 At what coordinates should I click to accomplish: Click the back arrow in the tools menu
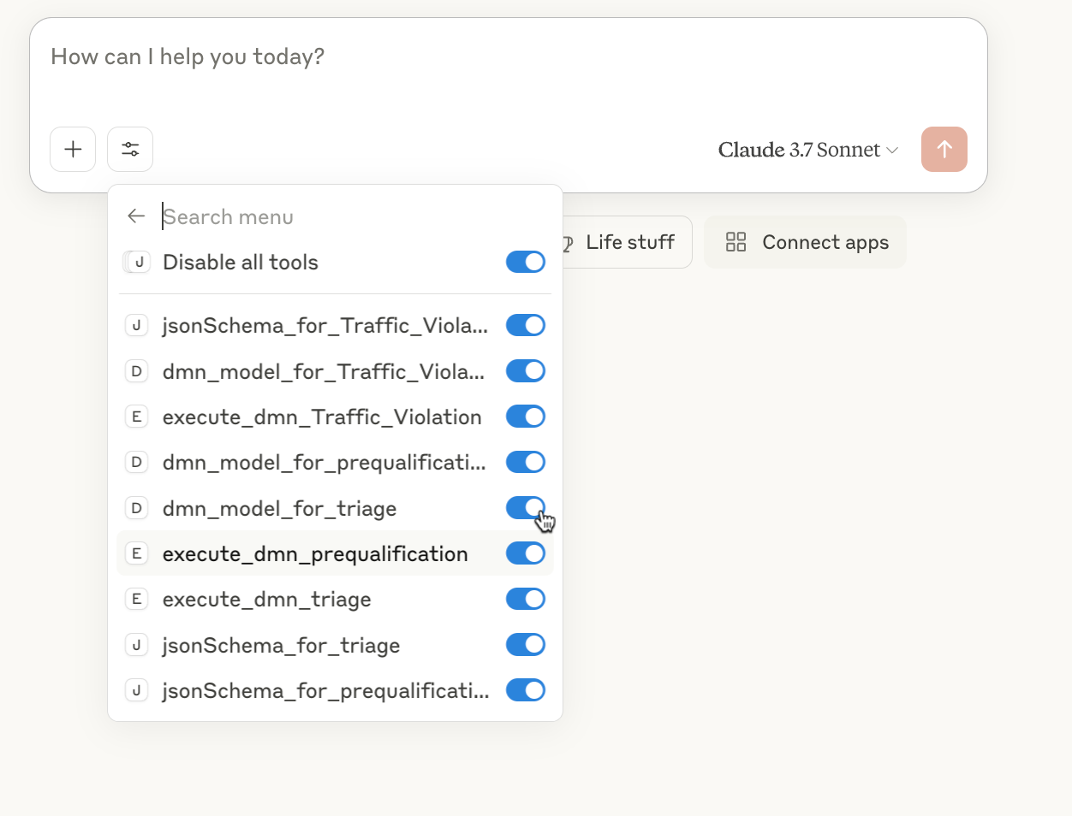[136, 216]
